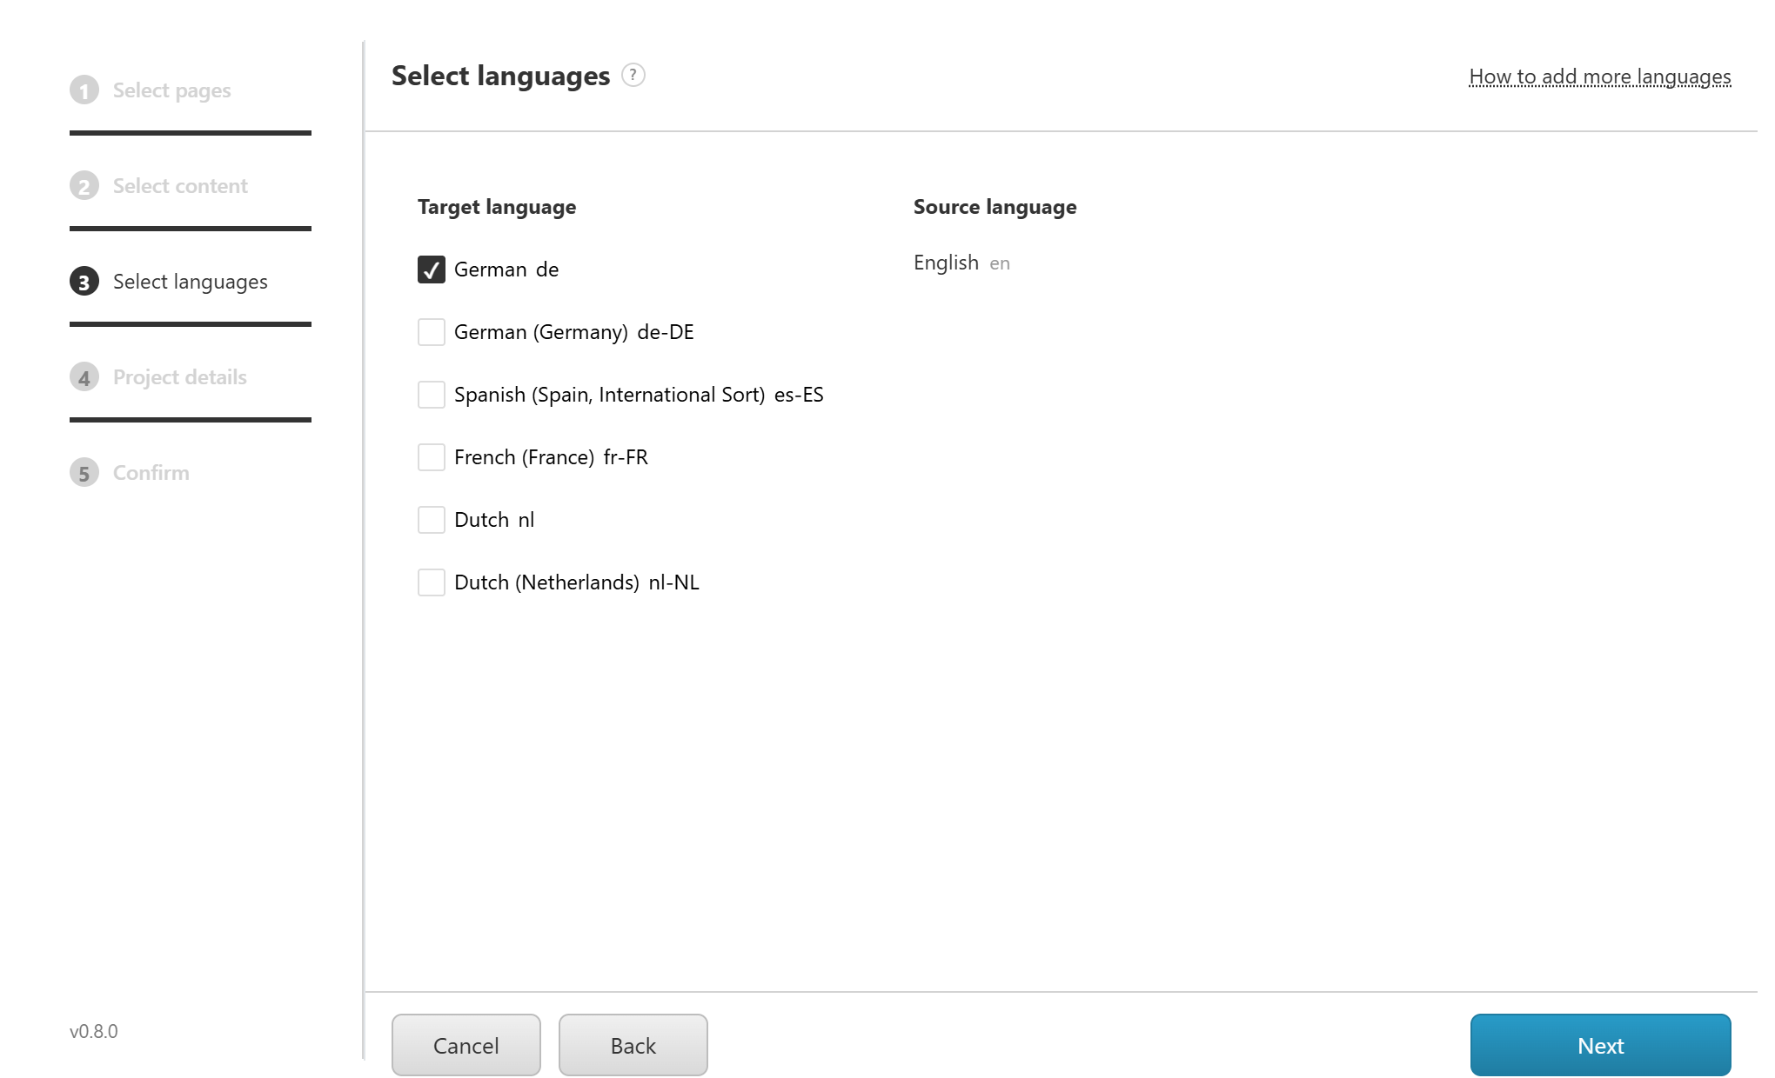
Task: Select the Dutch nl checkbox
Action: click(x=432, y=520)
